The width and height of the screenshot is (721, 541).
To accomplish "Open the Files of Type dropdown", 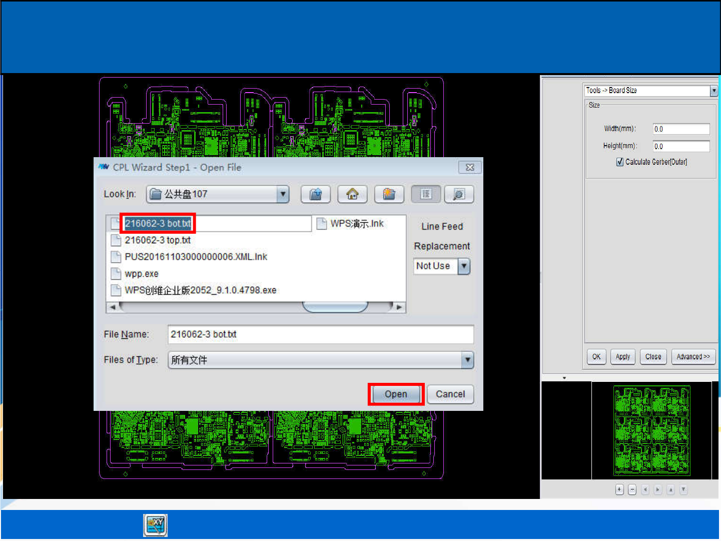I will click(468, 360).
